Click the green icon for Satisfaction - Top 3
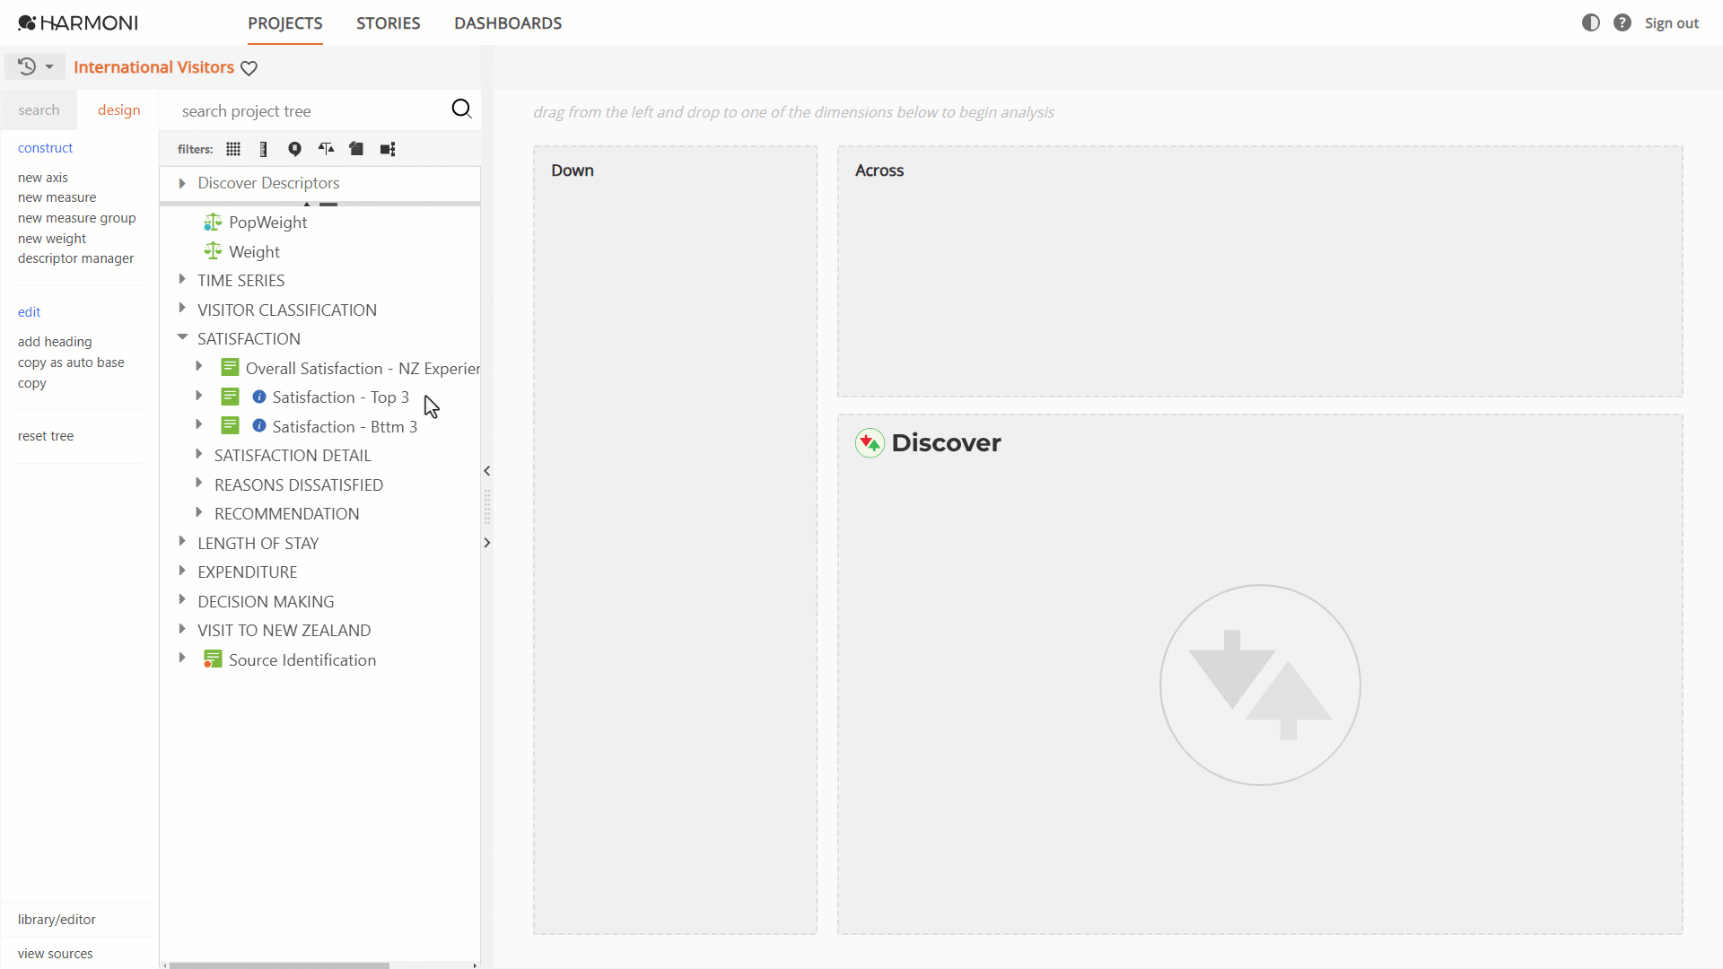 pyautogui.click(x=230, y=397)
